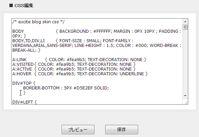Click on the DIV#LEFT selector line
The image size is (199, 137).
[x=25, y=102]
